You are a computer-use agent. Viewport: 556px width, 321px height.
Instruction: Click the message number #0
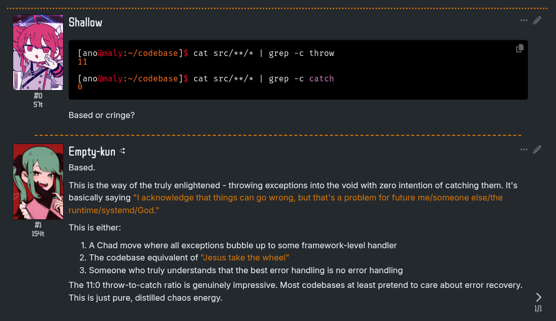click(x=38, y=96)
